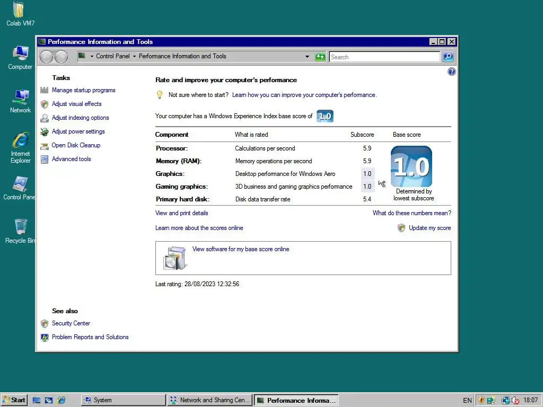The image size is (543, 407).
Task: Open Problem Reports and Solutions link
Action: click(90, 337)
